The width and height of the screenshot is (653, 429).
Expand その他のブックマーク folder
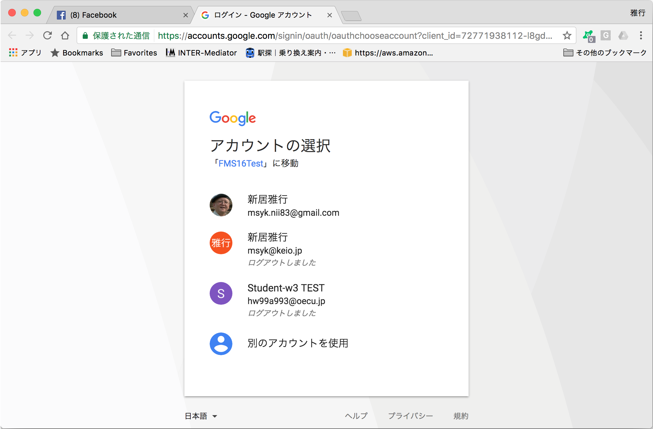(x=605, y=53)
